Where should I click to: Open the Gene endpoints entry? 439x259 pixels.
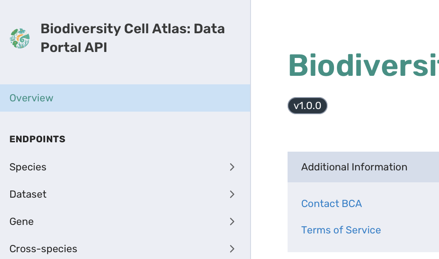[22, 222]
